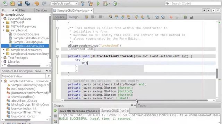This screenshot has height=124, width=222.
Task: Click the Undo toolbar icon
Action: [37, 3]
